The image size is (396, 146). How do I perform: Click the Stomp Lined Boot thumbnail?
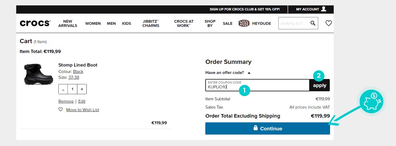pos(34,74)
